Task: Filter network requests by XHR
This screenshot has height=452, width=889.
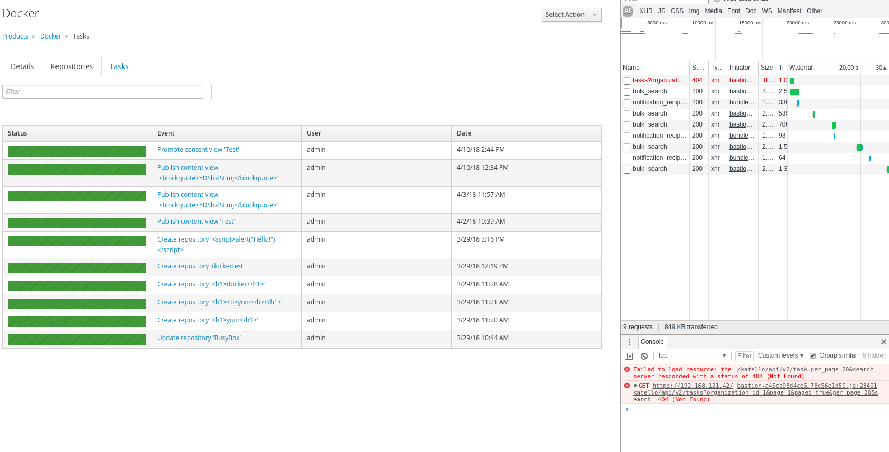Action: (645, 11)
